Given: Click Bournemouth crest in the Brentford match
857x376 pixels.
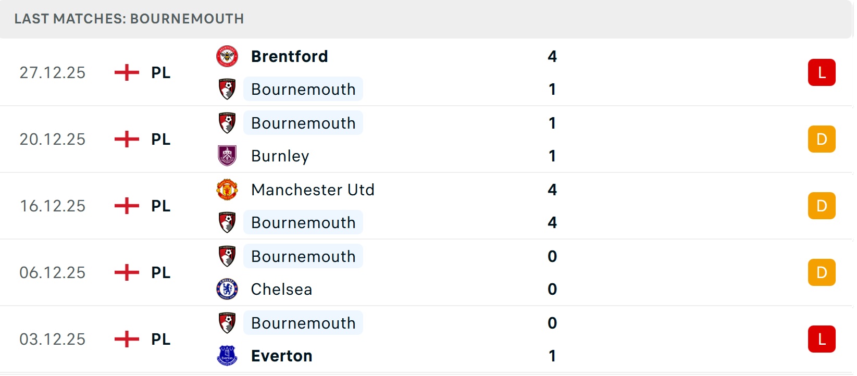Looking at the screenshot, I should click(227, 89).
